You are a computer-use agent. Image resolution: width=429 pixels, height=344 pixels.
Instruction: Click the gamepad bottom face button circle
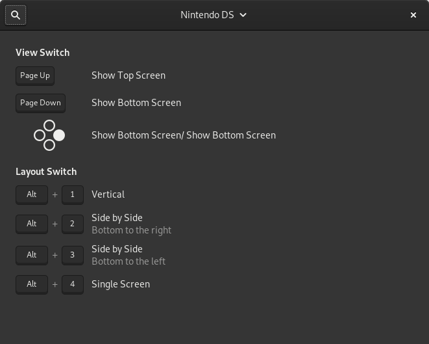coord(49,145)
